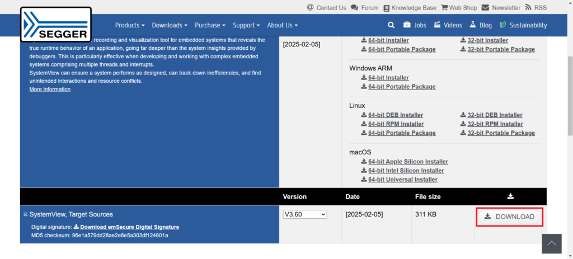Download Windows 32-bit Installer

click(x=487, y=40)
